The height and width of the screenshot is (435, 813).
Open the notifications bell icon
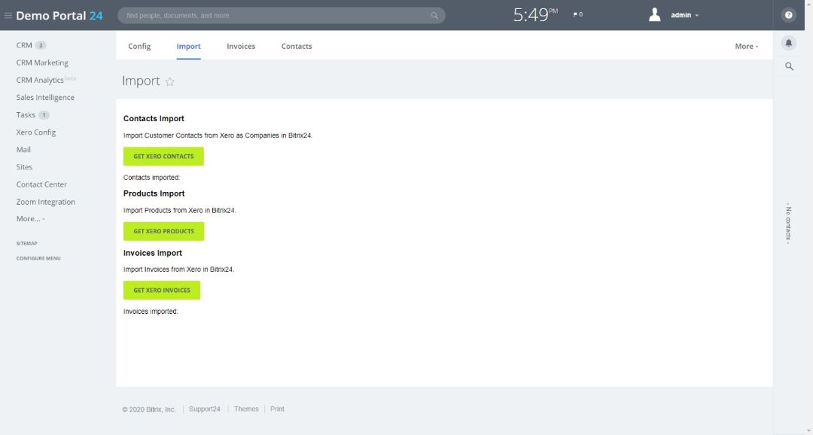click(x=789, y=43)
